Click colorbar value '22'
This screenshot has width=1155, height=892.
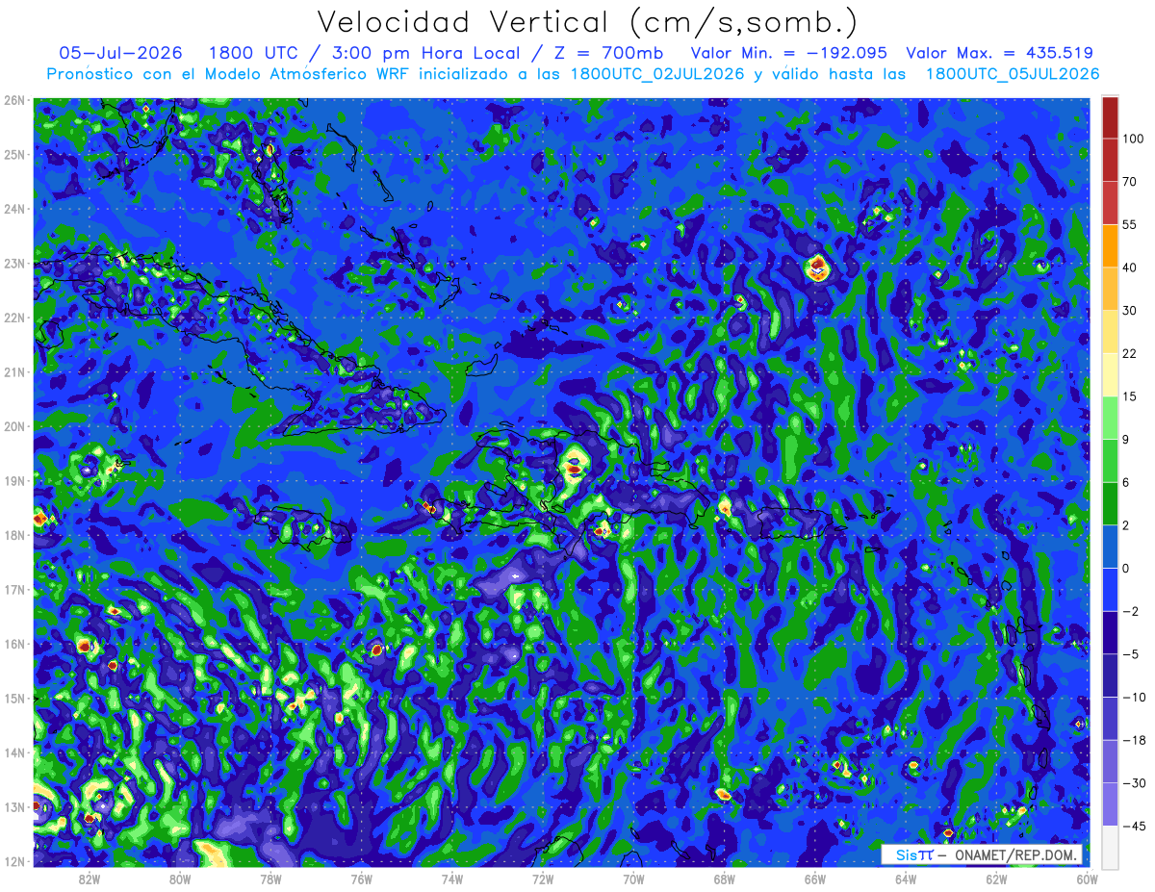[1130, 353]
